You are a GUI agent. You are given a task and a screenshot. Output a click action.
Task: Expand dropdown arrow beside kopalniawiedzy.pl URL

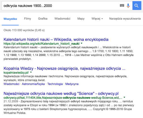(x=31, y=72)
